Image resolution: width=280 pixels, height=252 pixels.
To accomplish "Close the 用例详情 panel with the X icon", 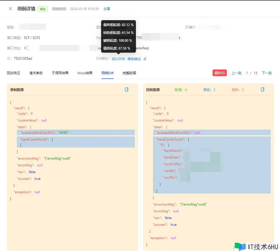I will coord(10,9).
